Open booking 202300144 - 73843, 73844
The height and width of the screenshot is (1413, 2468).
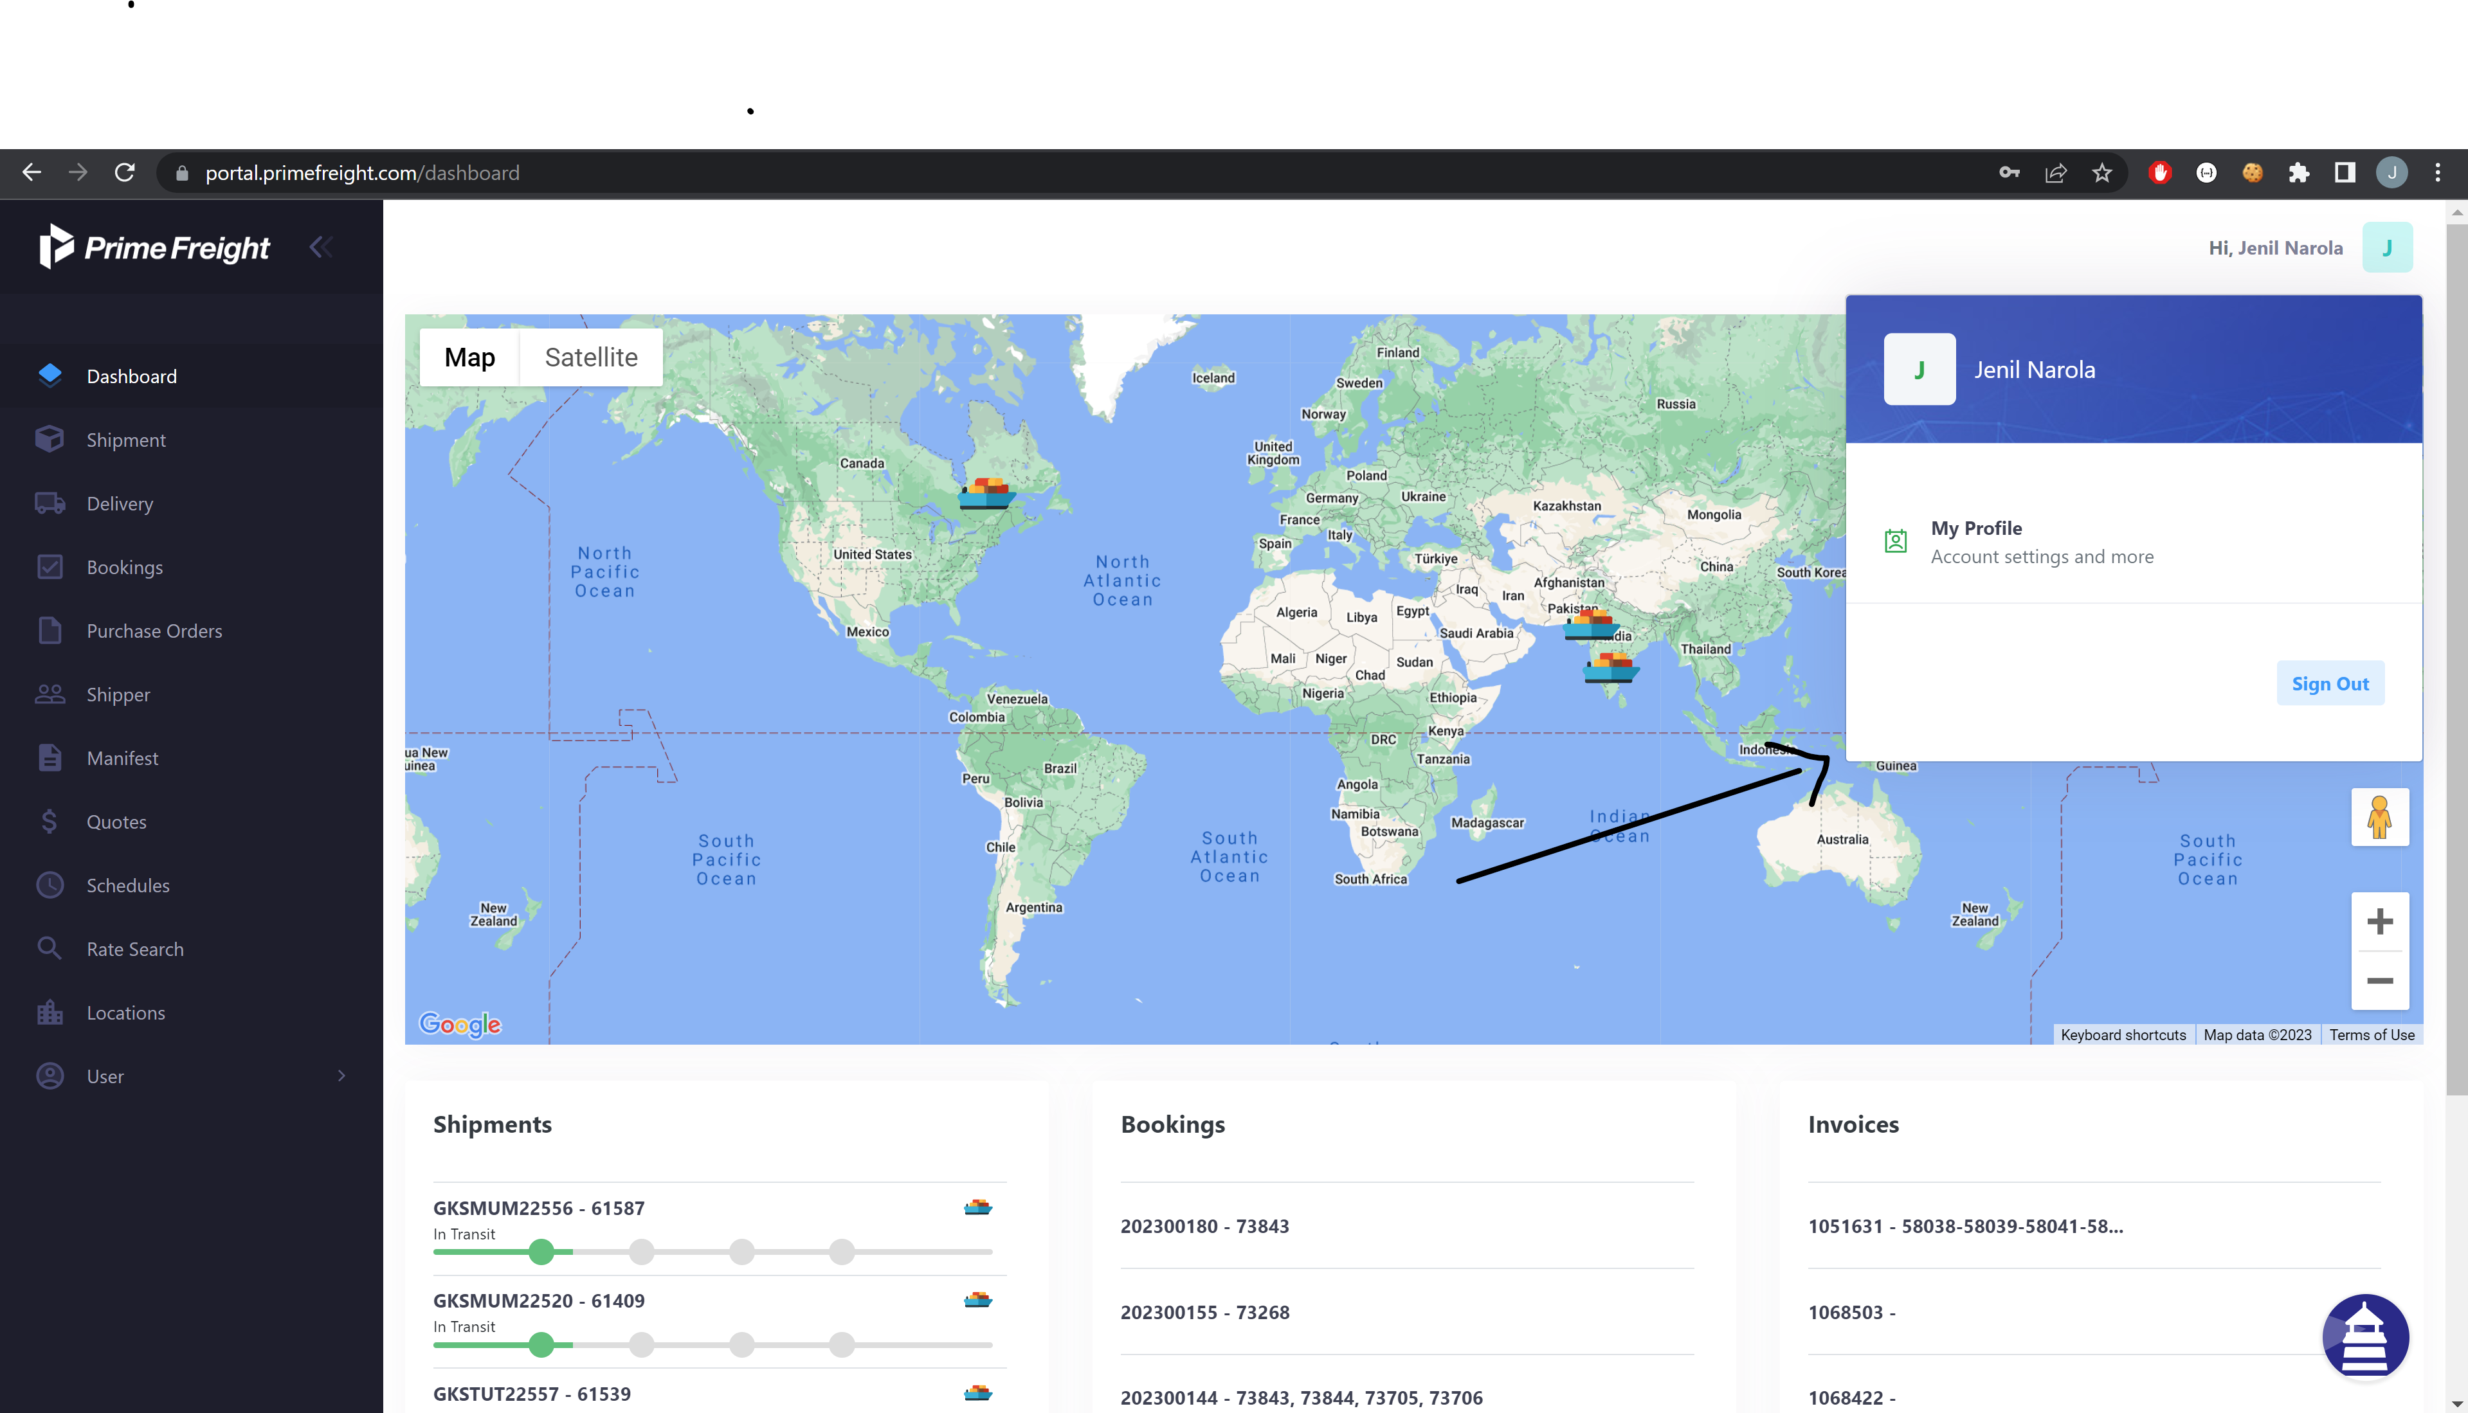click(x=1302, y=1398)
